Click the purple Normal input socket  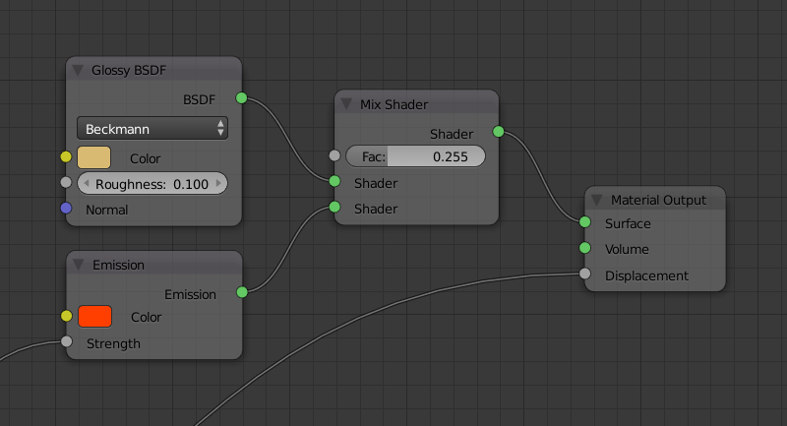pyautogui.click(x=66, y=209)
